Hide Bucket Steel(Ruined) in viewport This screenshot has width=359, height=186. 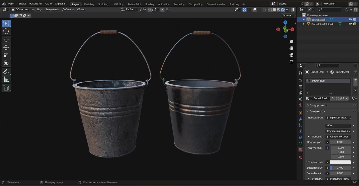point(350,24)
